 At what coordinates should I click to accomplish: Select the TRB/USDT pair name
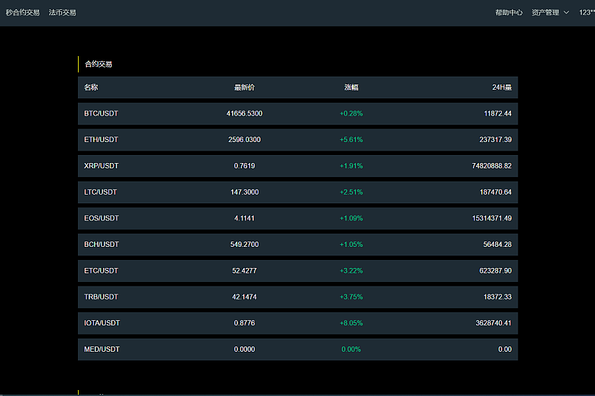pyautogui.click(x=101, y=297)
